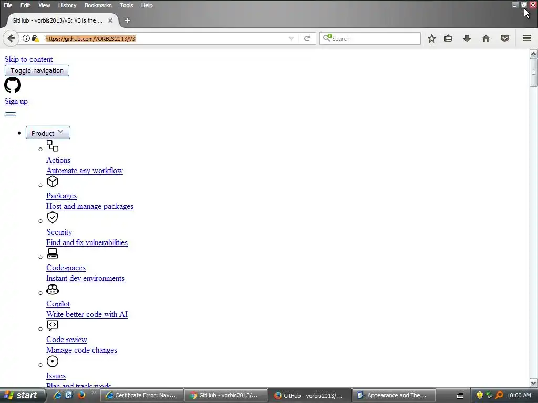Open the Packages link
This screenshot has height=403, width=538.
click(x=61, y=196)
